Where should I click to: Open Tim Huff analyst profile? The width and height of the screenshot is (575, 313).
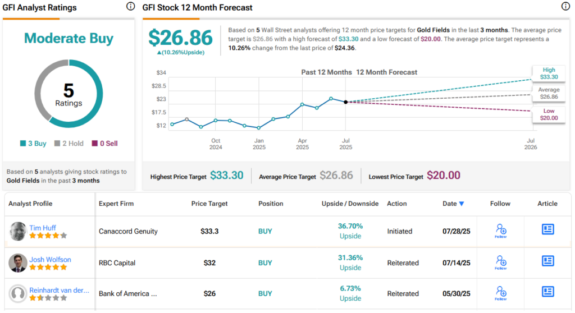43,228
